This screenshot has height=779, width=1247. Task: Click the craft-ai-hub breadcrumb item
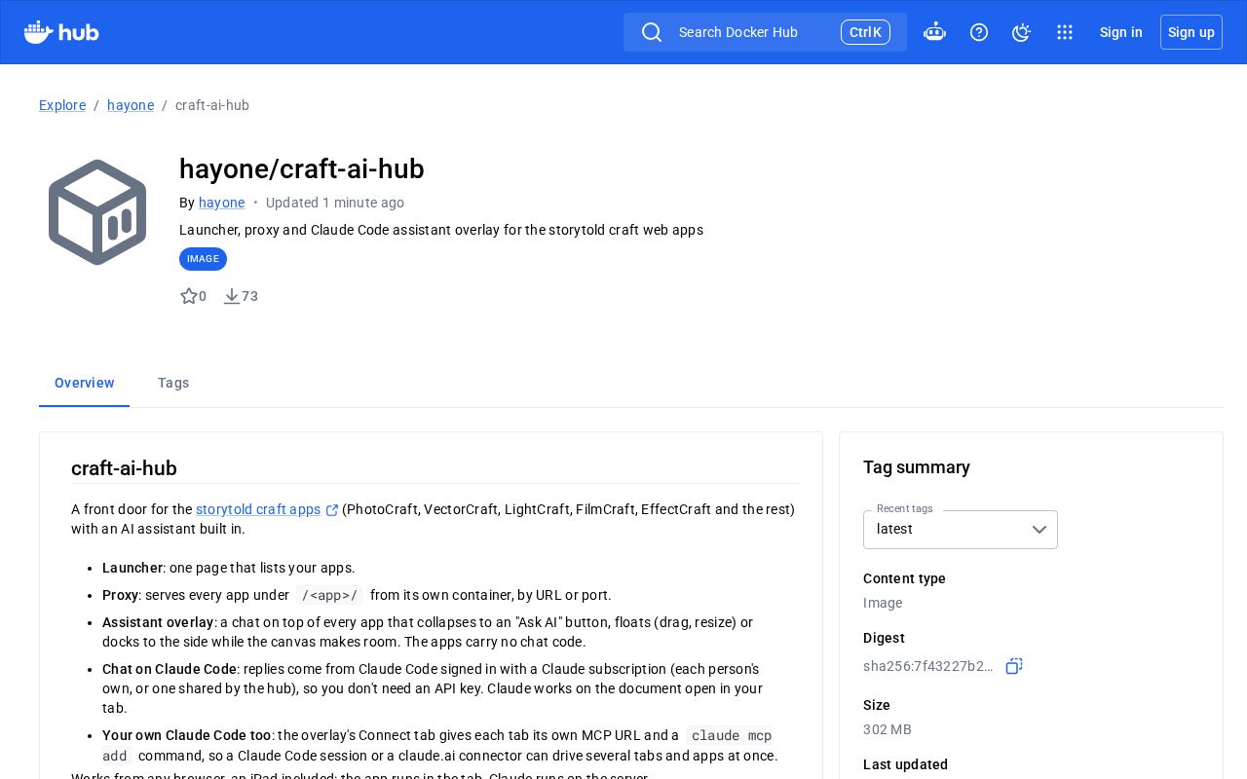212,105
